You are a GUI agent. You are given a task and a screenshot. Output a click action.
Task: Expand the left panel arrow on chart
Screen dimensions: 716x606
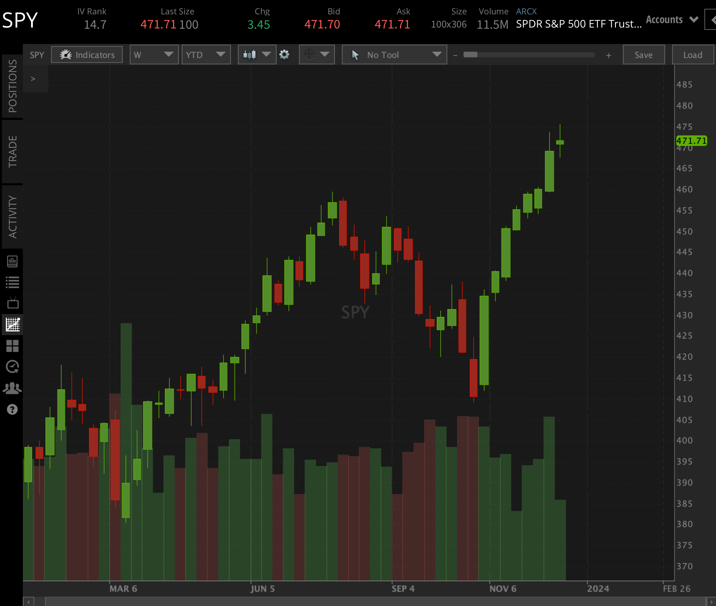(33, 79)
